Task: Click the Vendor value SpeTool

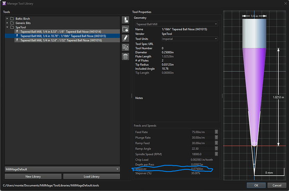Action: [x=167, y=34]
